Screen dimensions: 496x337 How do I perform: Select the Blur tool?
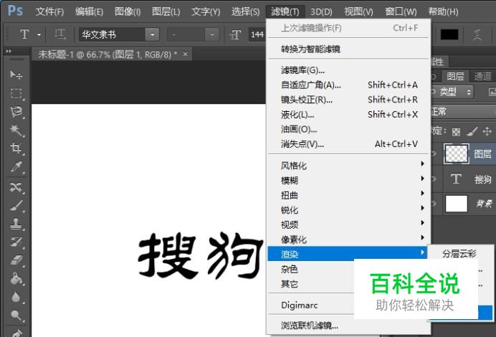click(x=16, y=297)
